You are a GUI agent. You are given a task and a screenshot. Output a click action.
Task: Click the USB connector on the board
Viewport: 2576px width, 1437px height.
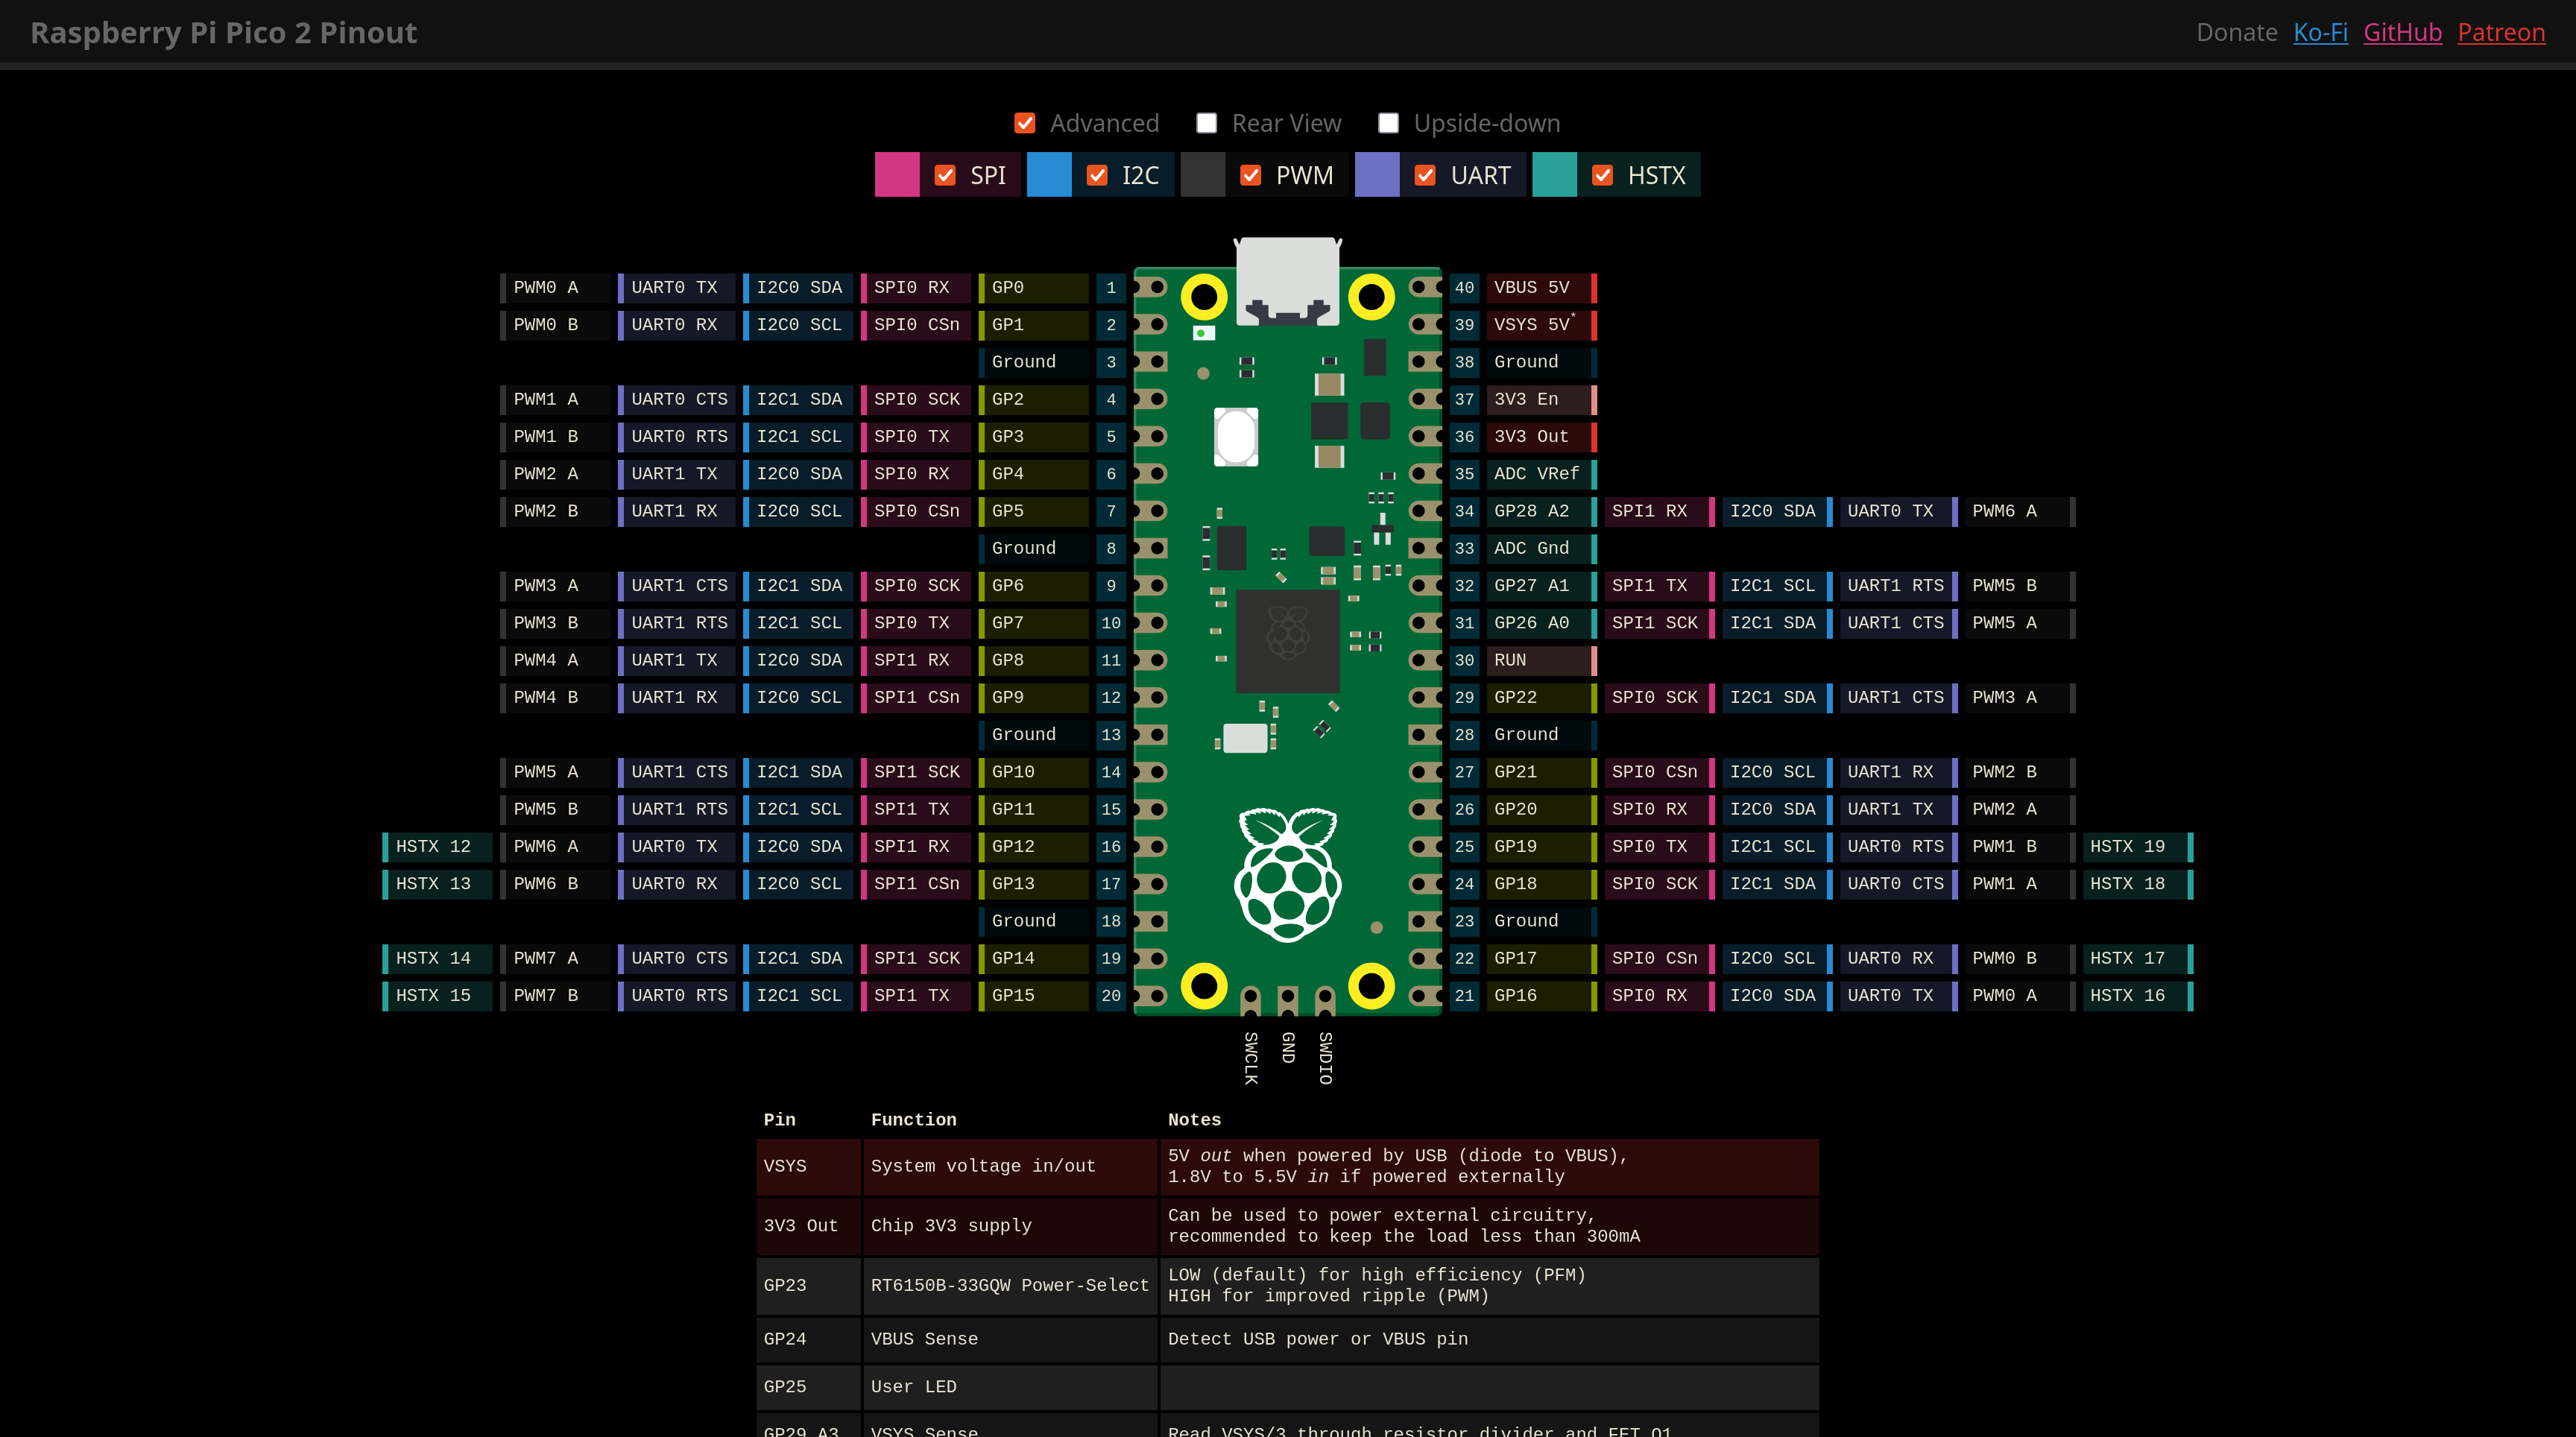pyautogui.click(x=1287, y=281)
